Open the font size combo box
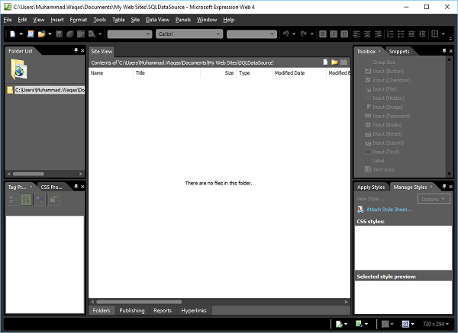The width and height of the screenshot is (458, 333). [252, 34]
